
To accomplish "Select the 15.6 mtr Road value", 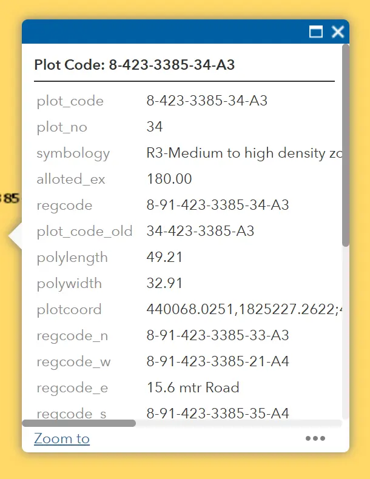I will [x=193, y=387].
